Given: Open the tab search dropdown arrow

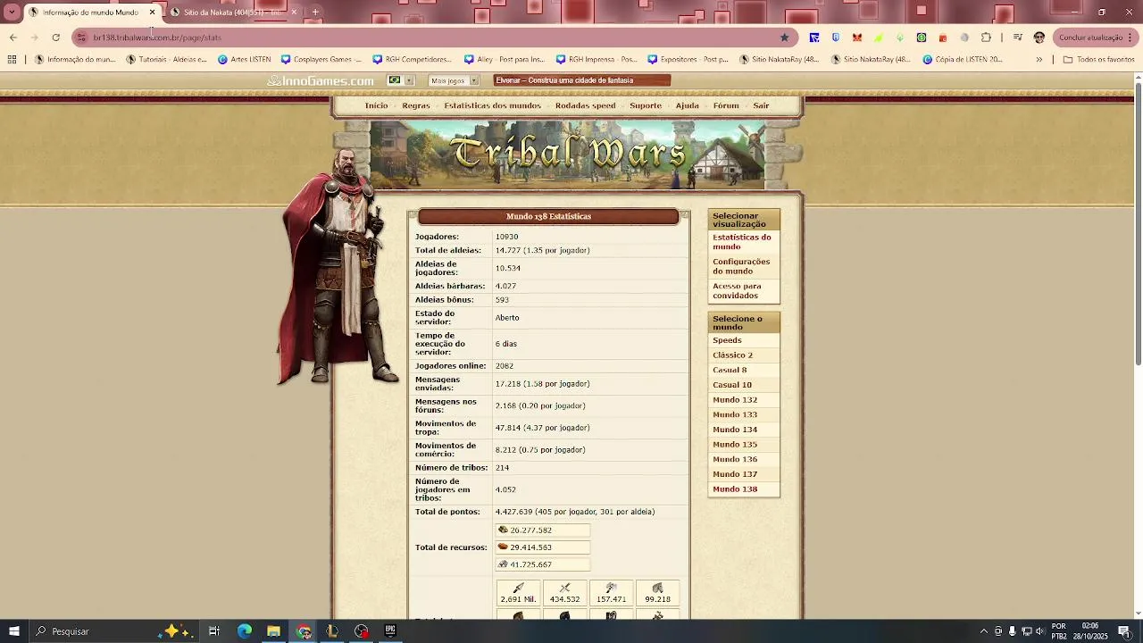Looking at the screenshot, I should (x=12, y=13).
